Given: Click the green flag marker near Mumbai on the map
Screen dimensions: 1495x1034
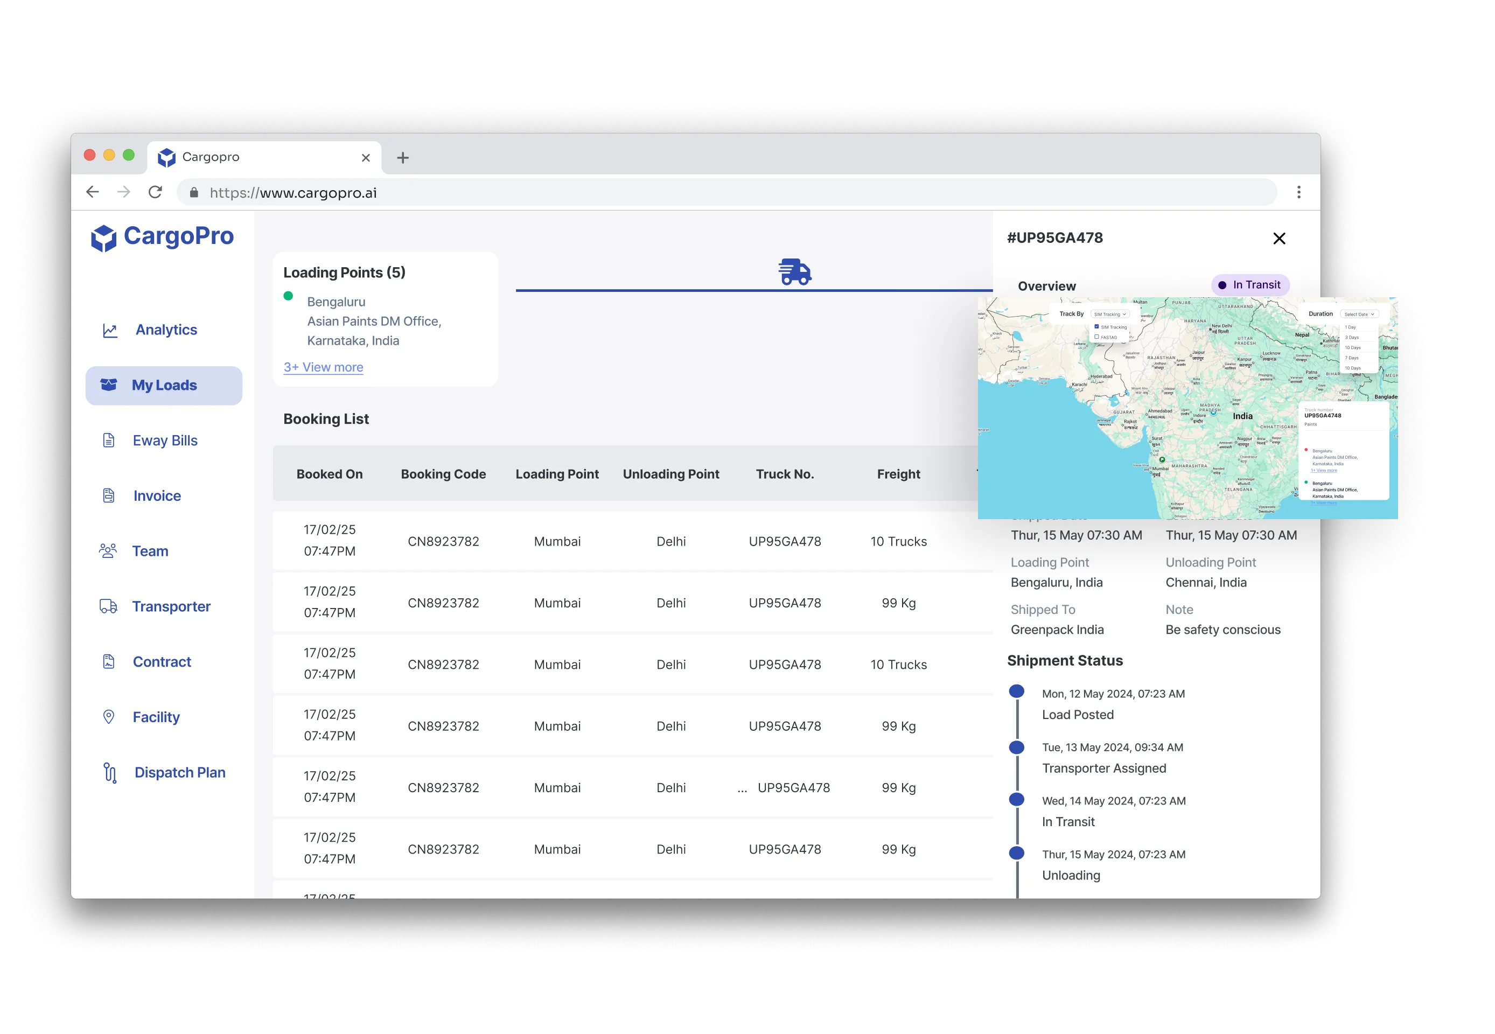Looking at the screenshot, I should coord(1162,460).
